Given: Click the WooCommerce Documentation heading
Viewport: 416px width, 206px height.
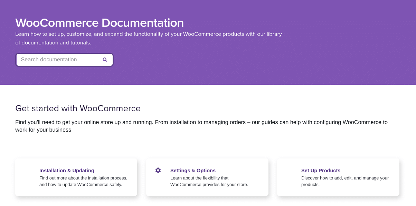Looking at the screenshot, I should [100, 23].
